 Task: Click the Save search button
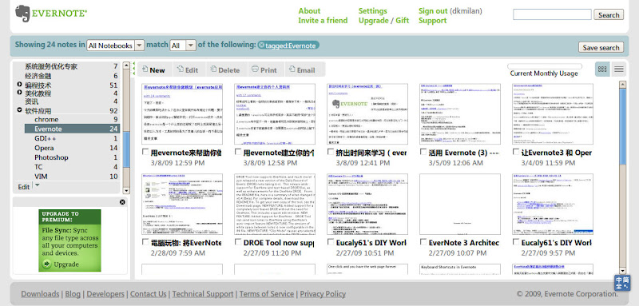601,48
